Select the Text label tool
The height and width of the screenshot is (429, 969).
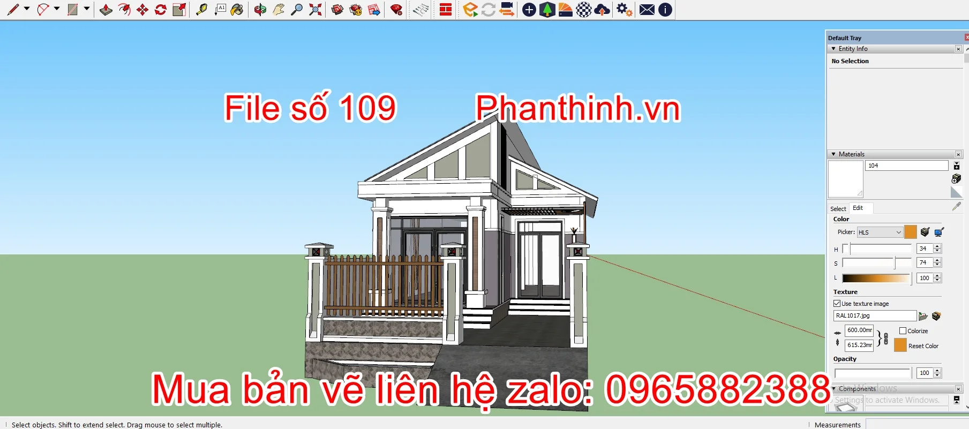tap(220, 9)
